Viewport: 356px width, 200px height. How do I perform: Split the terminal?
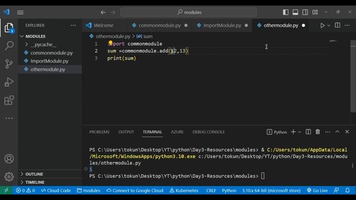(x=308, y=132)
